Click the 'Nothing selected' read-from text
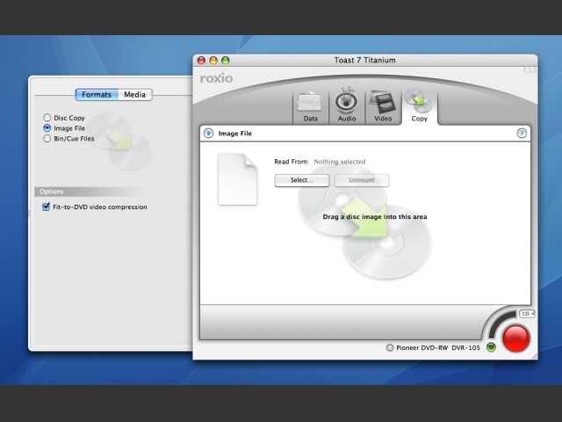The height and width of the screenshot is (422, 562). pyautogui.click(x=340, y=162)
